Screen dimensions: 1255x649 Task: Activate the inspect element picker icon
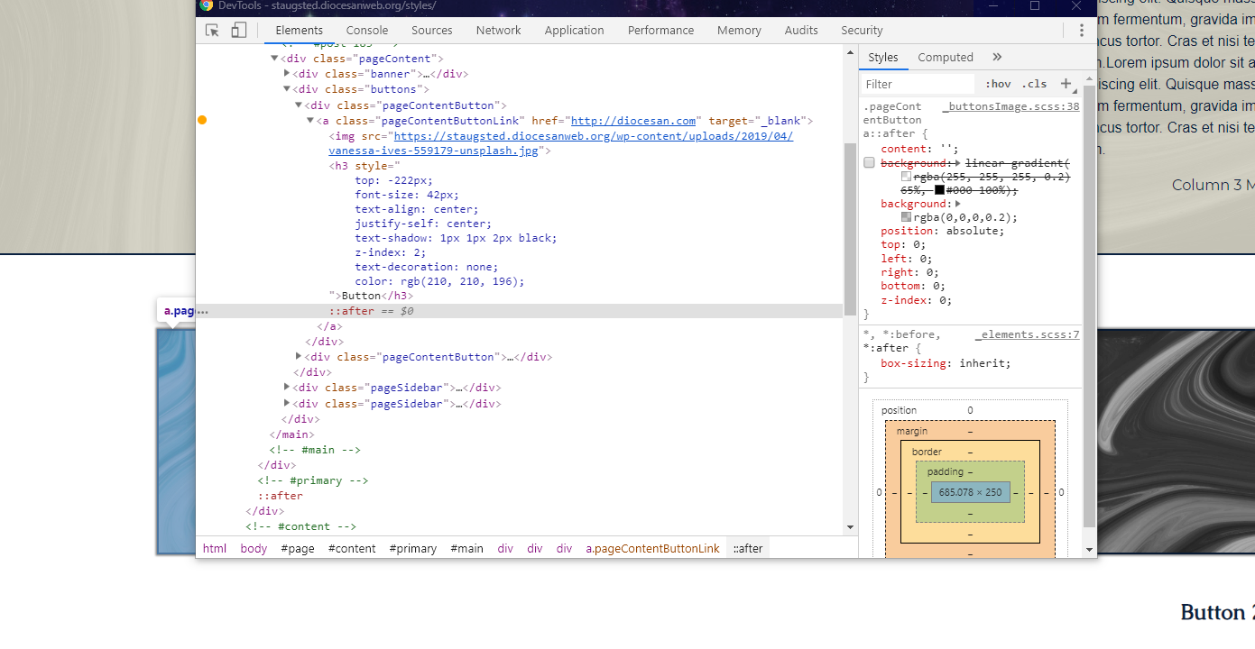point(212,31)
